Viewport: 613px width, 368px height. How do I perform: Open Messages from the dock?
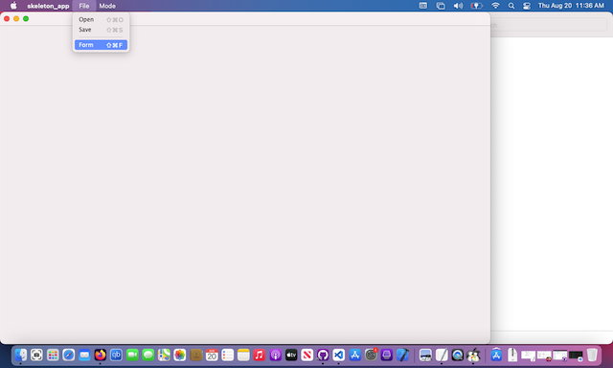tap(148, 356)
